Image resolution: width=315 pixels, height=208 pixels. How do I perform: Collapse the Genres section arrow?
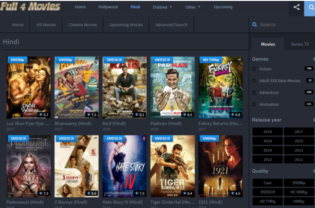(313, 59)
